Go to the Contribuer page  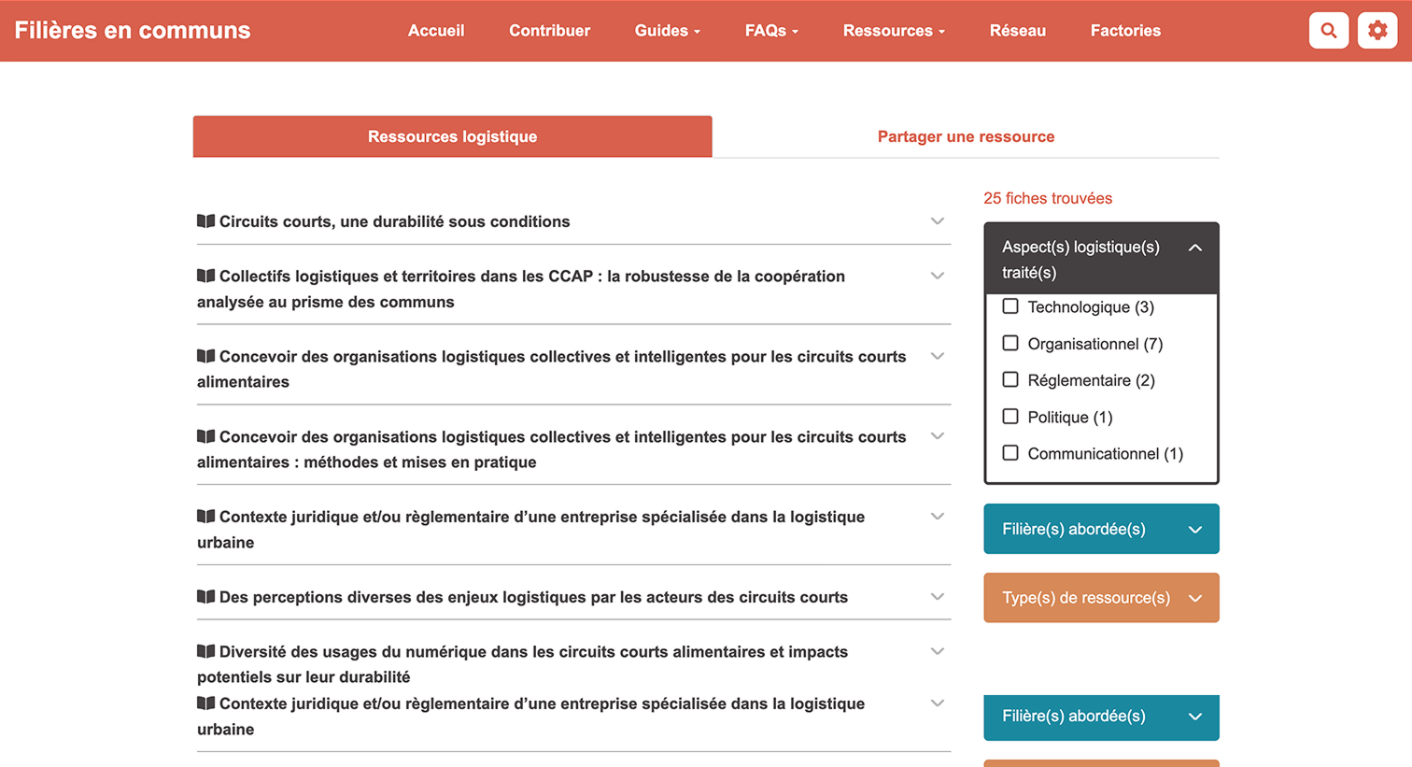(549, 31)
